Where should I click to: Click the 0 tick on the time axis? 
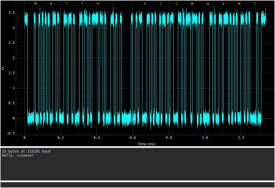coord(24,138)
